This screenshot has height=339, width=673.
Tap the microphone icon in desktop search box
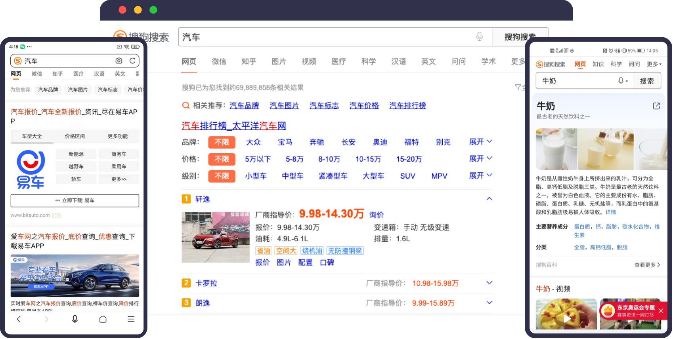(479, 36)
